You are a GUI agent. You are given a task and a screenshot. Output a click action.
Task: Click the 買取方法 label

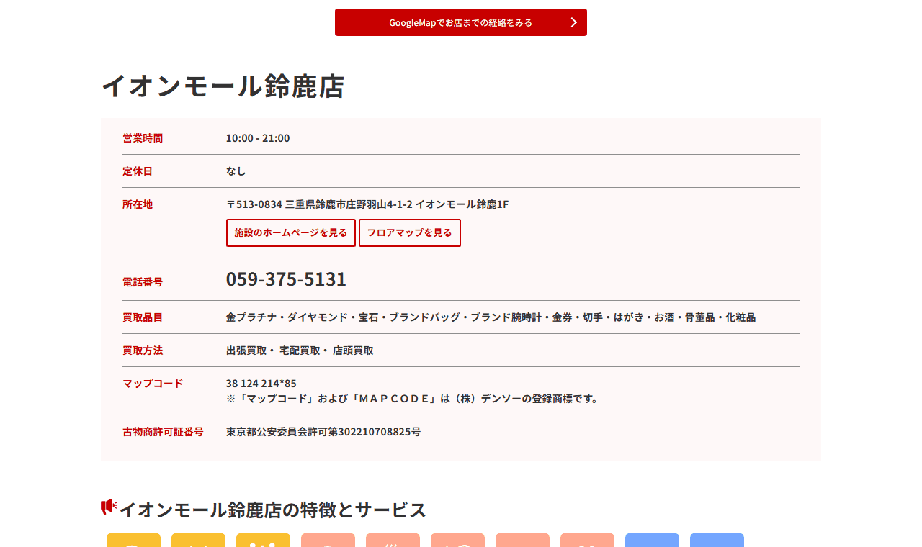pos(143,351)
